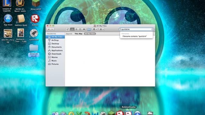This screenshot has width=205, height=115.
Task: Select Applications in Finder sidebar
Action: tap(55, 50)
